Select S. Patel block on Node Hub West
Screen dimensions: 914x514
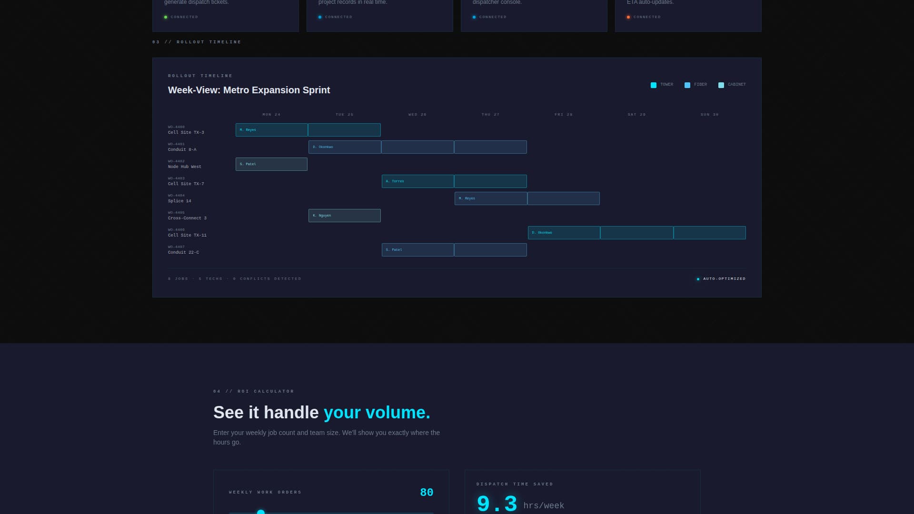(x=271, y=164)
